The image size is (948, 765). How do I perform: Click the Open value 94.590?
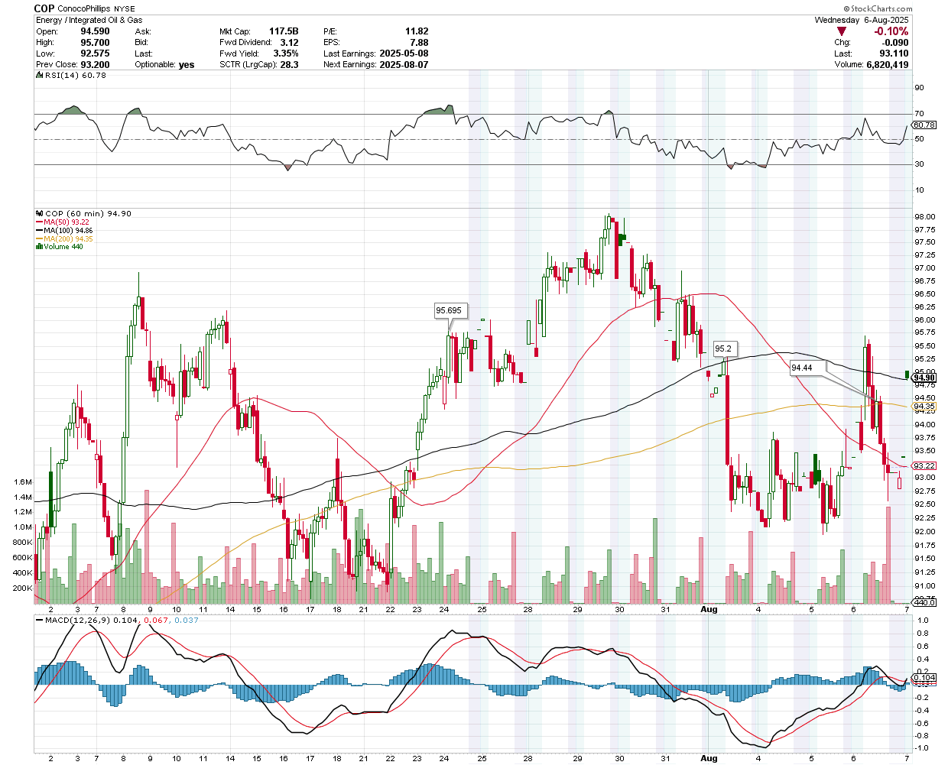(95, 31)
